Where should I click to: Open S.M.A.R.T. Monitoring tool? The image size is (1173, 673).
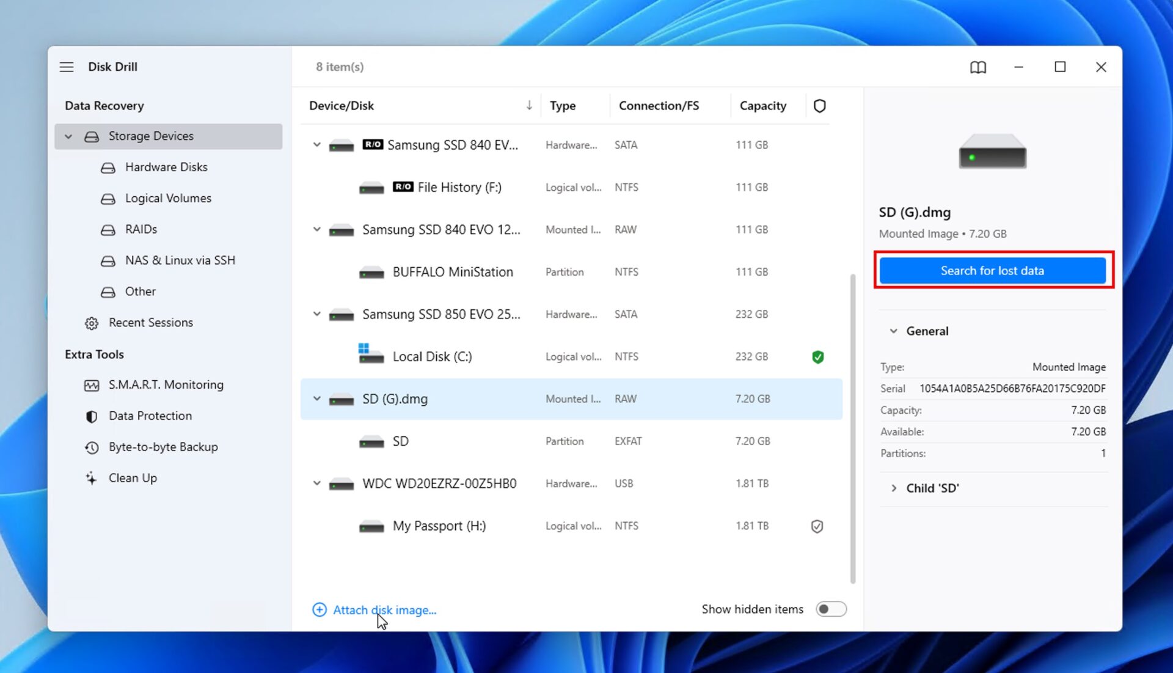click(x=166, y=384)
